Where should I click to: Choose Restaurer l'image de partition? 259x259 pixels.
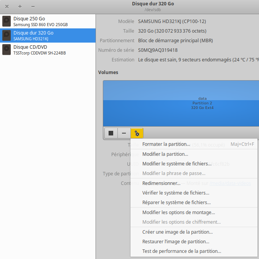tap(194, 241)
